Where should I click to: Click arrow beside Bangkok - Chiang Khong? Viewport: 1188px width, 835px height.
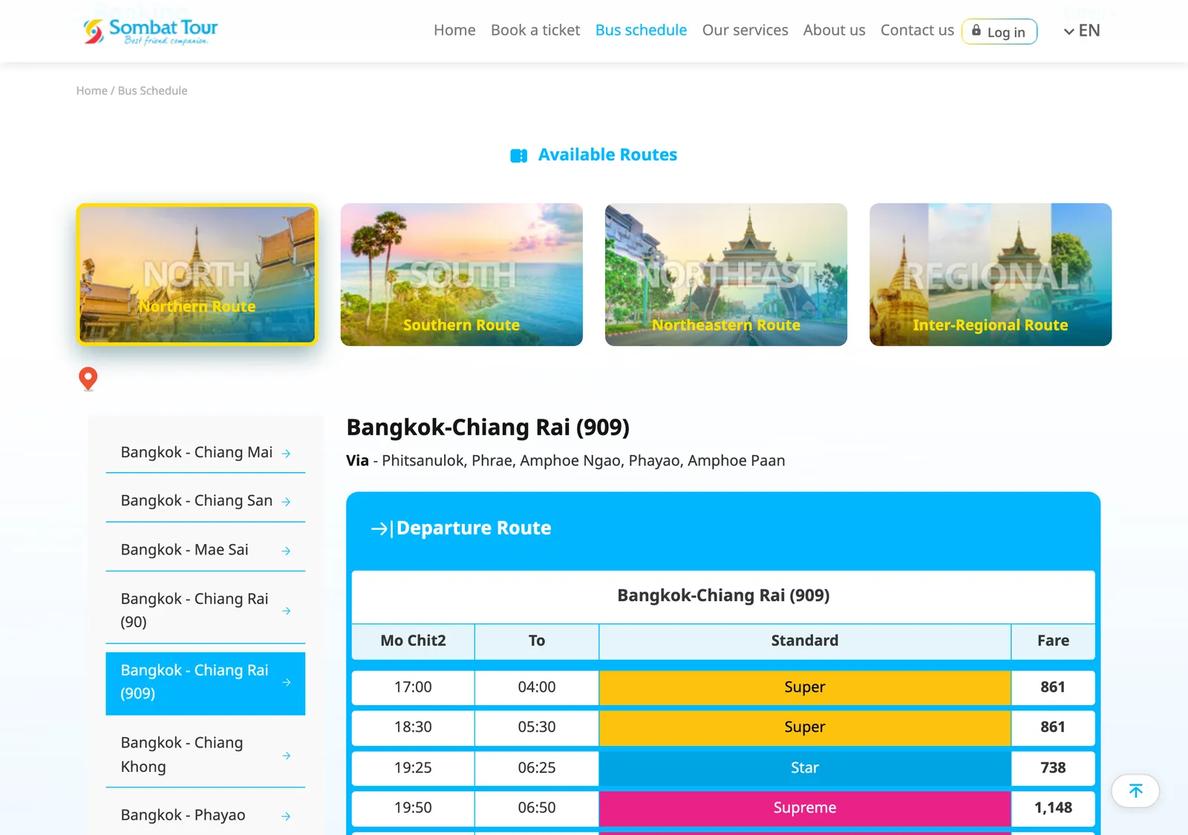(287, 756)
